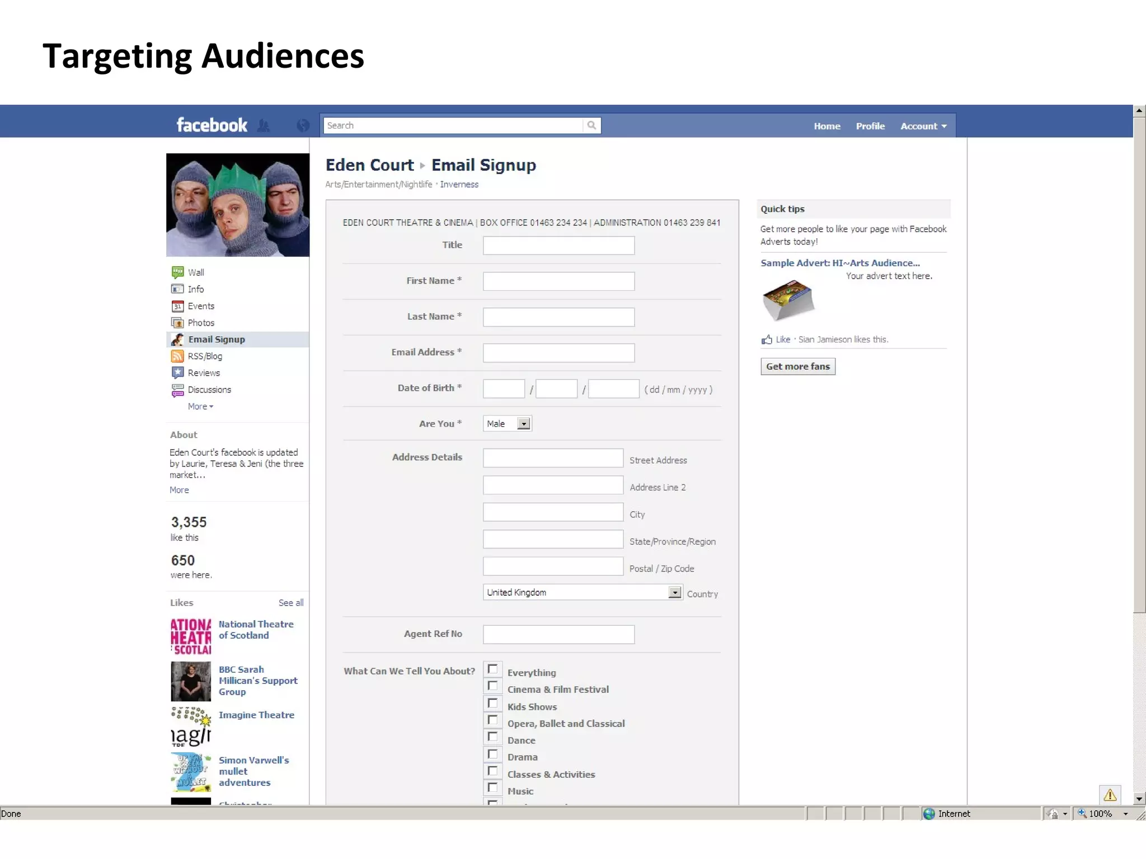Click the RSS/Blog feed icon

pos(177,356)
